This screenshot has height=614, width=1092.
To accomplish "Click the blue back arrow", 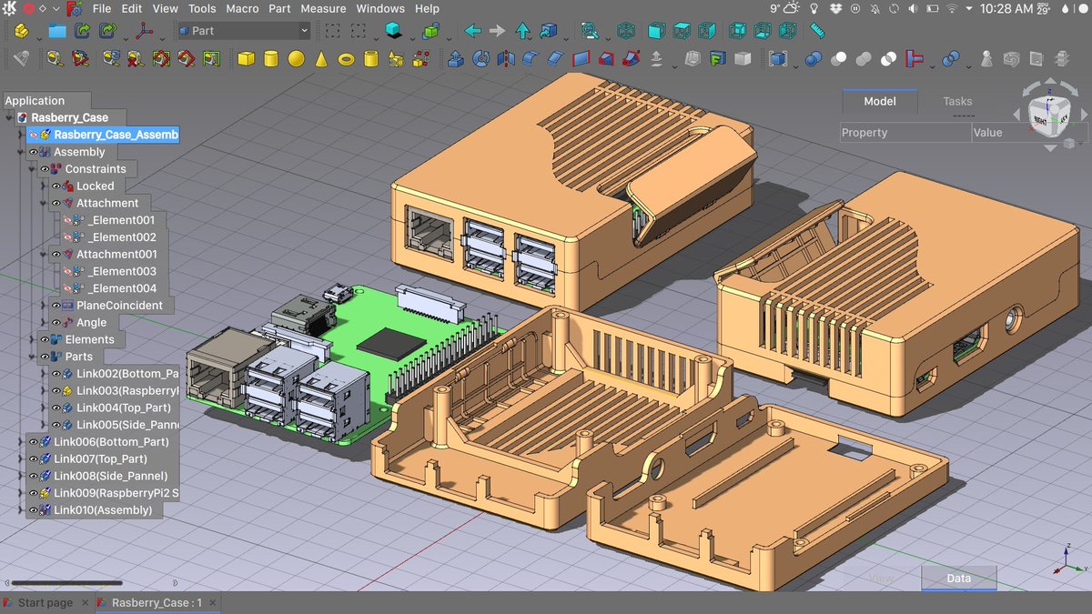I will pyautogui.click(x=472, y=30).
